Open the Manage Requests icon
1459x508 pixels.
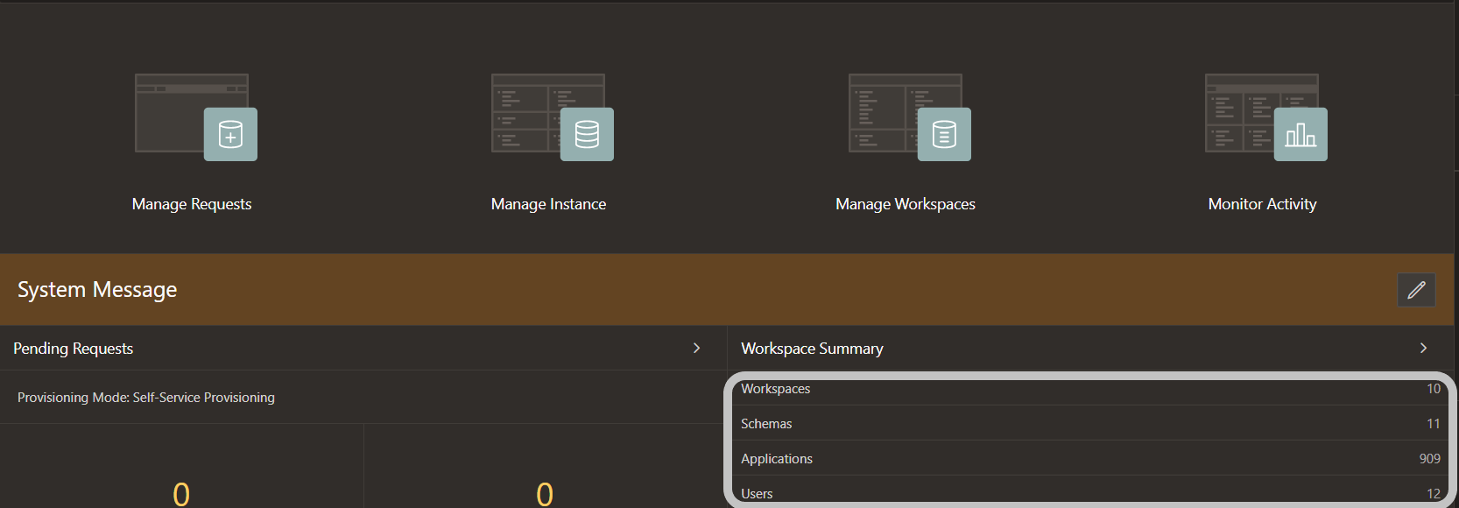coord(196,117)
